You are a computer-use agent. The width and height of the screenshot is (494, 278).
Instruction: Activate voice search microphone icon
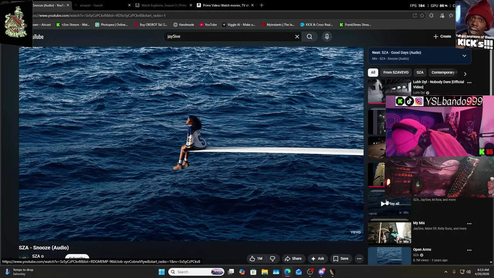327,36
